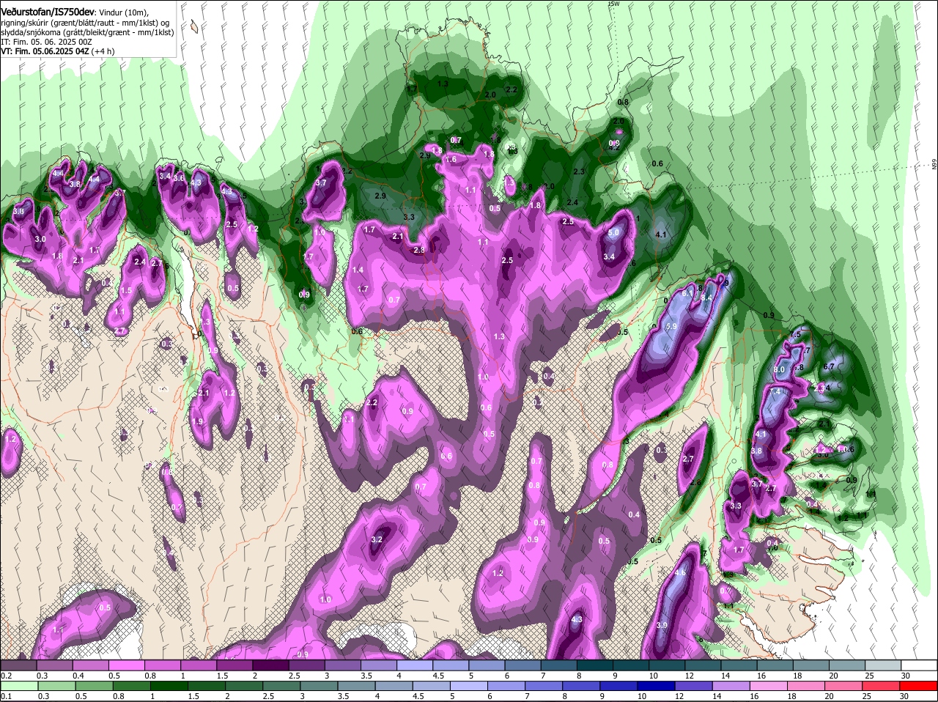Click the Veðurstofan/IS750dev title text
Image resolution: width=938 pixels, height=702 pixels.
coord(48,12)
